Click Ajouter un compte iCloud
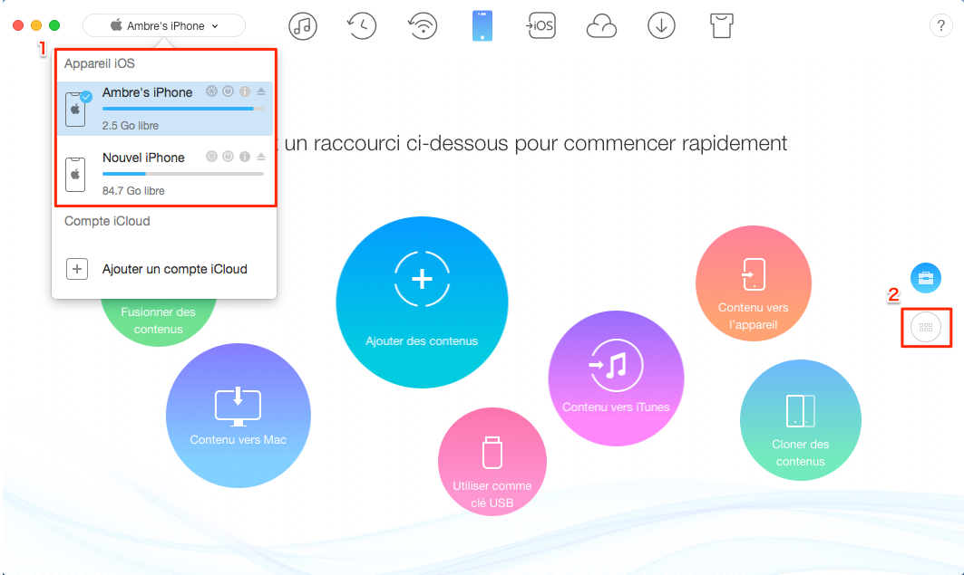The image size is (964, 575). coord(175,269)
